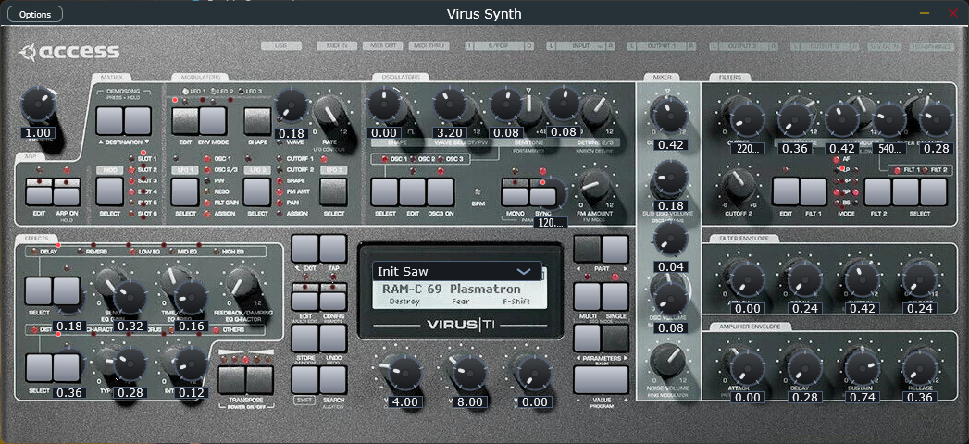Click the Amplifier Envelope Release knob showing 0.36
The image size is (969, 444).
[x=921, y=367]
